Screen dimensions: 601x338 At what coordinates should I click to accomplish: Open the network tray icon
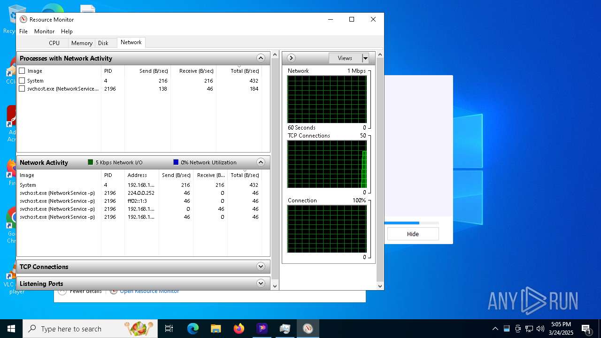[529, 329]
